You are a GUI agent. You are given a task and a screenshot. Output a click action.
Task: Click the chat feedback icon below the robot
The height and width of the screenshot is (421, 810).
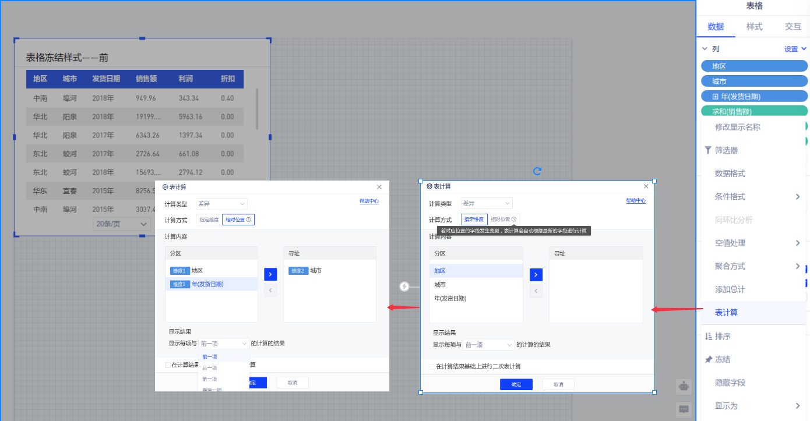click(684, 409)
